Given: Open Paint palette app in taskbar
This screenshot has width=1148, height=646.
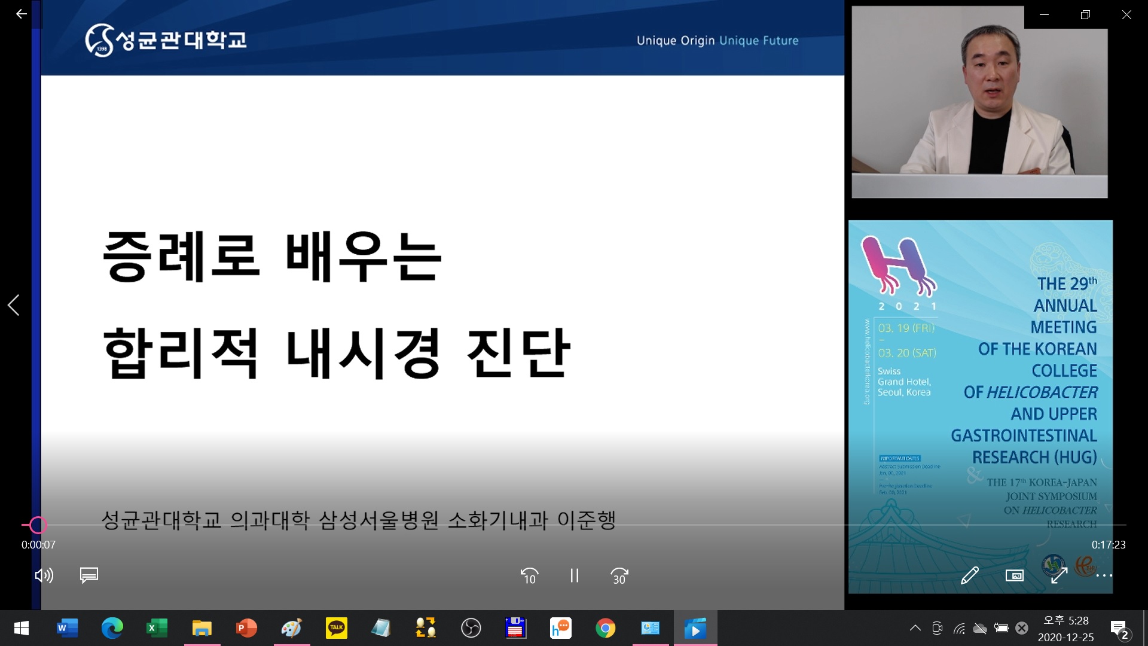Looking at the screenshot, I should 291,628.
